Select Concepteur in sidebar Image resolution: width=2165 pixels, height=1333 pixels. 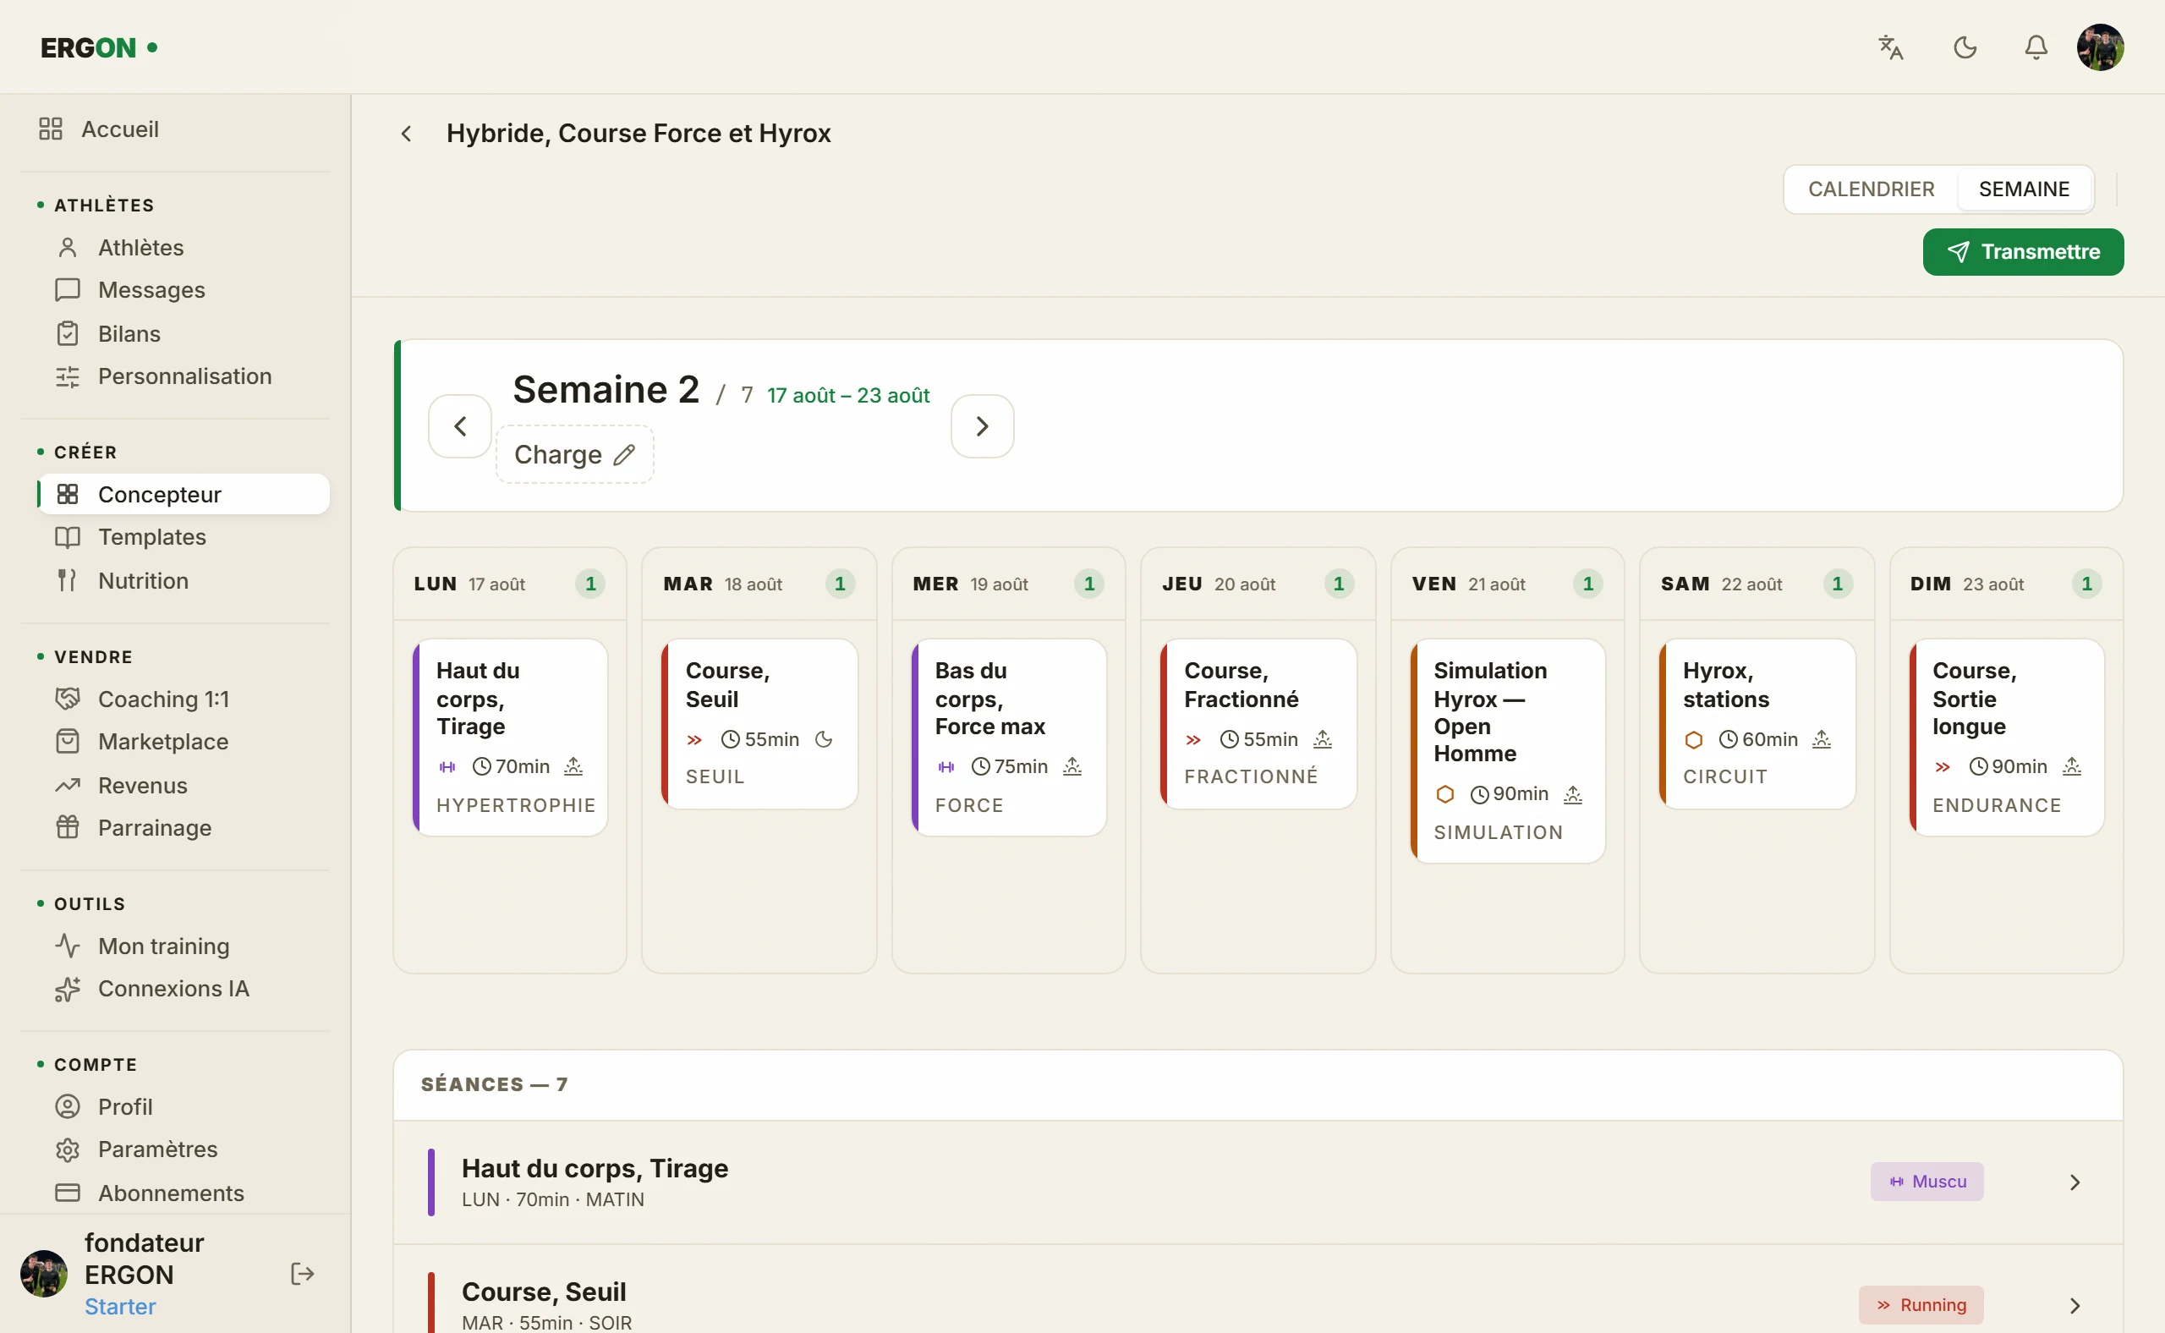184,495
